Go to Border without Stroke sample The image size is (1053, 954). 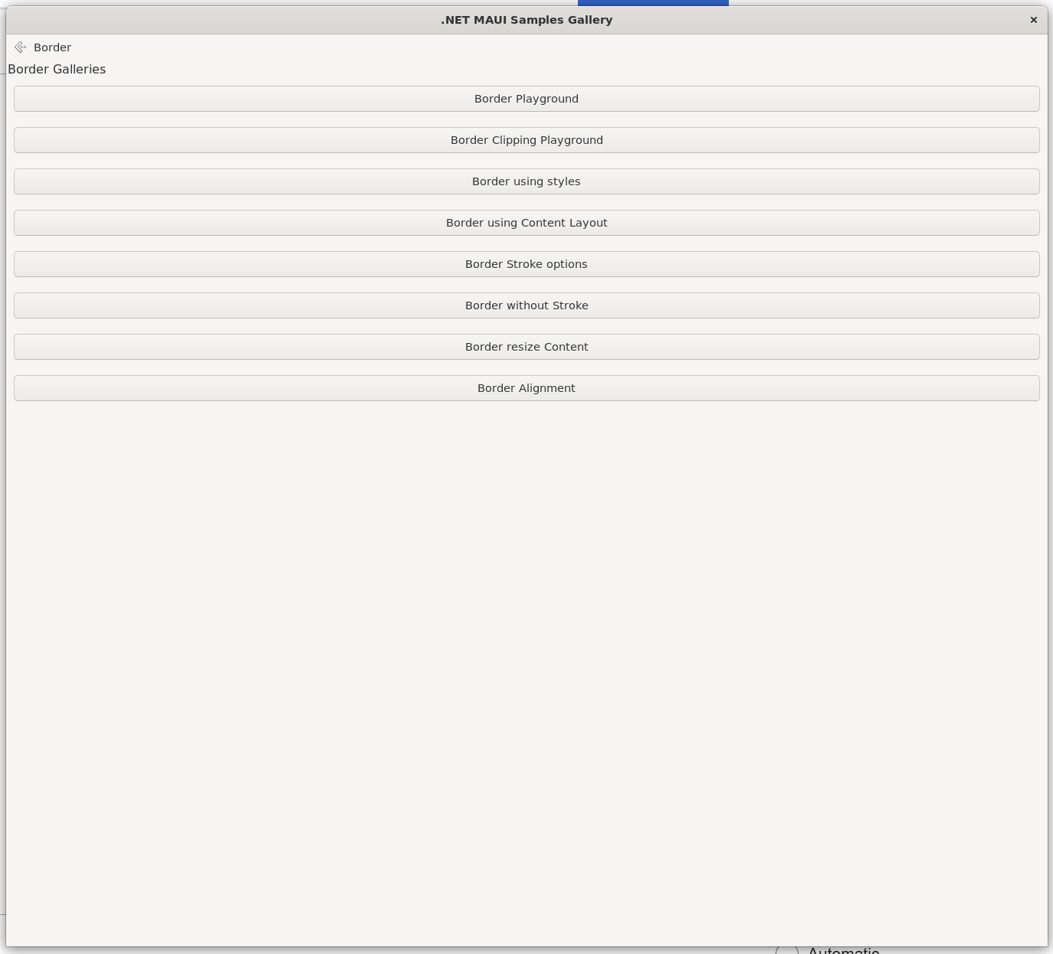pos(526,305)
